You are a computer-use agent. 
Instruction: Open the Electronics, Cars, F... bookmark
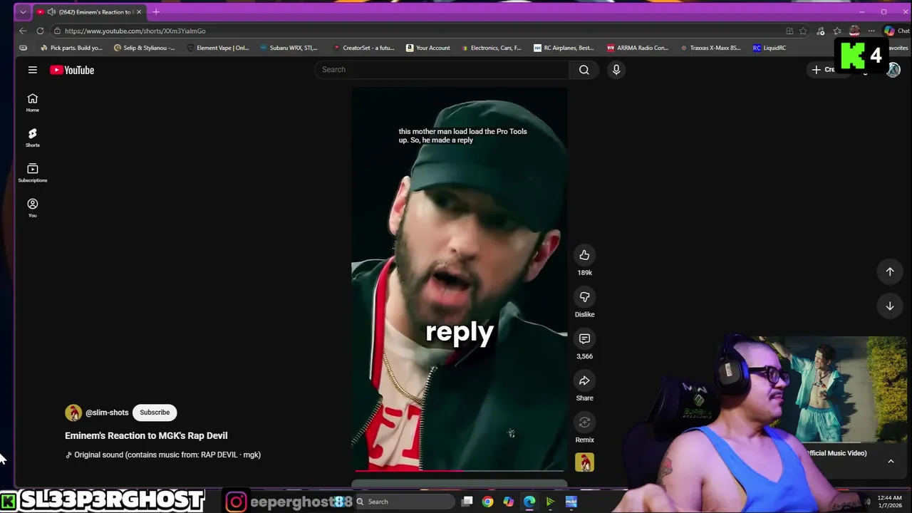click(x=492, y=48)
